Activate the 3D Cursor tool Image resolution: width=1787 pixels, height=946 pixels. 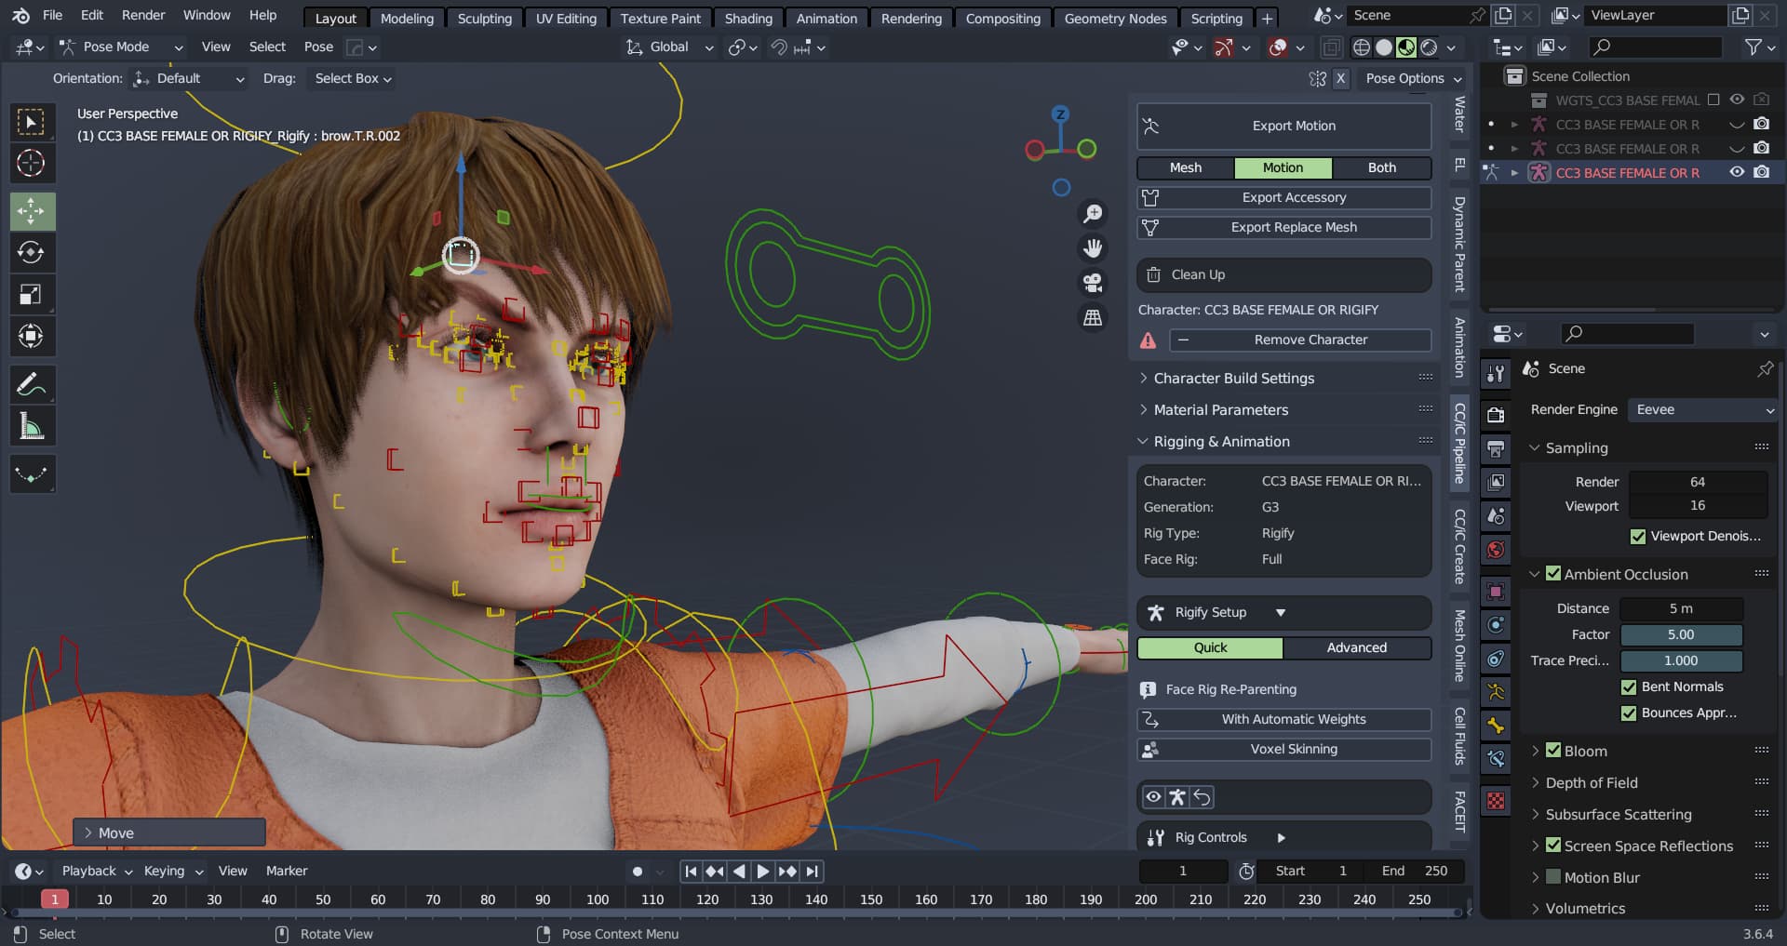32,164
